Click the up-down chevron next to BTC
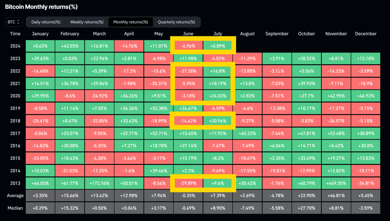 click(x=19, y=22)
